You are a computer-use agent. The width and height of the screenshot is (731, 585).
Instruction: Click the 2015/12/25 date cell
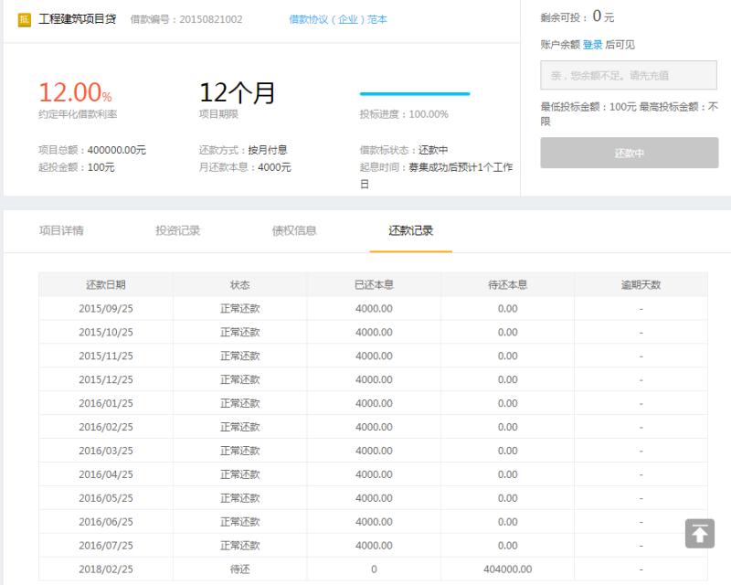[106, 379]
